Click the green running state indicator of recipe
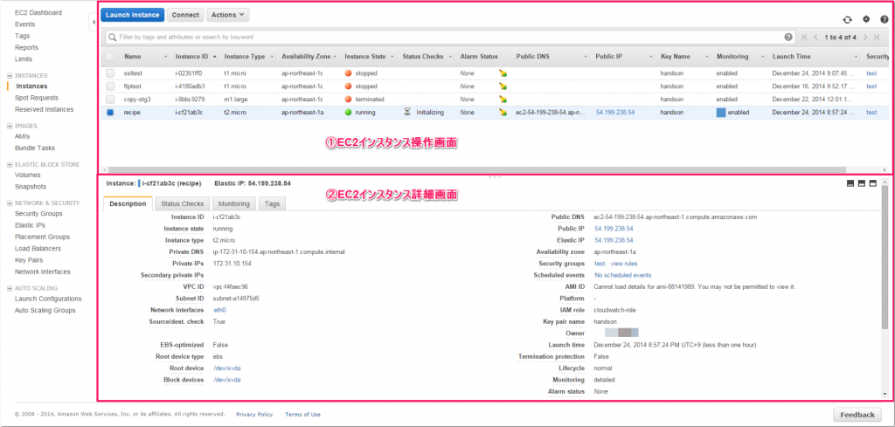The height and width of the screenshot is (427, 895). pos(348,113)
